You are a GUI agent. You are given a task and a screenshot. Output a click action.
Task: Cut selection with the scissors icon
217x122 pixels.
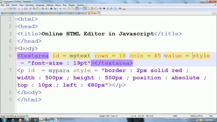click(31, 8)
